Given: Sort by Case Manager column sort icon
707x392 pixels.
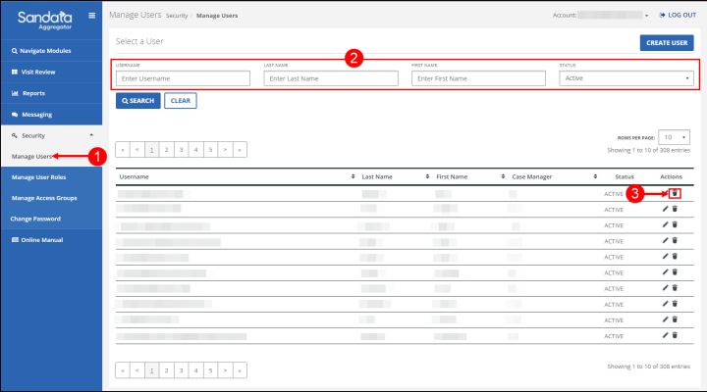Looking at the screenshot, I should pos(595,176).
